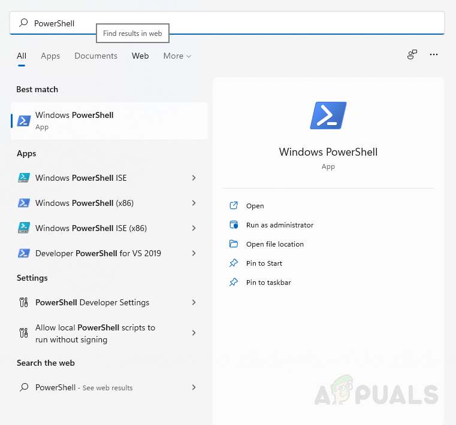Expand Windows PowerShell ISE result chevron
This screenshot has width=456, height=425.
[194, 178]
